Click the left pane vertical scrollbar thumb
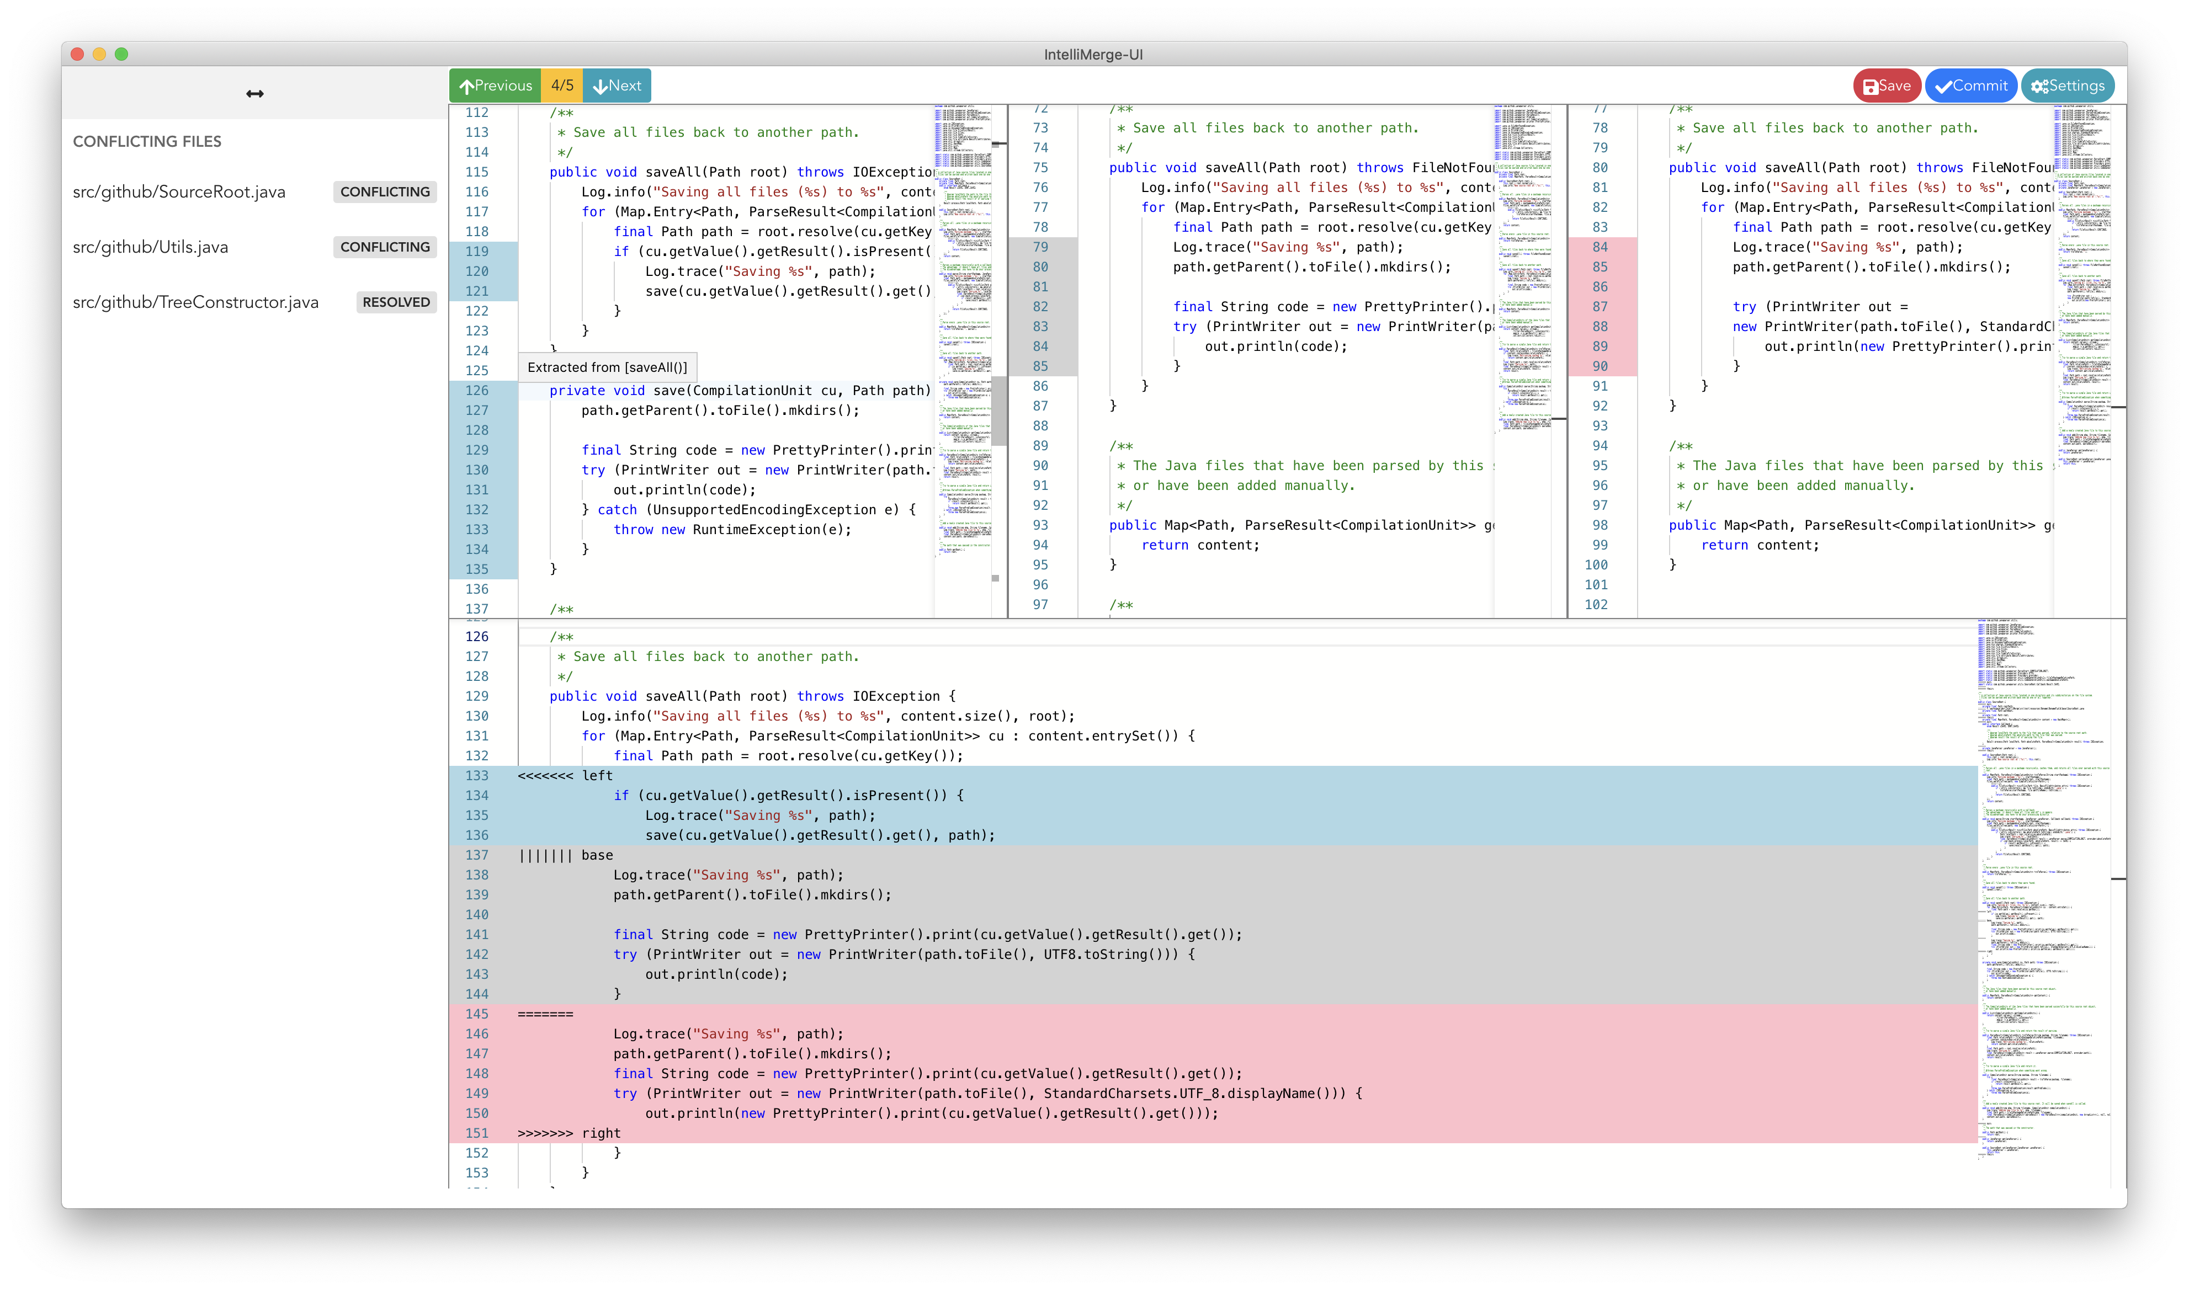 pos(999,411)
